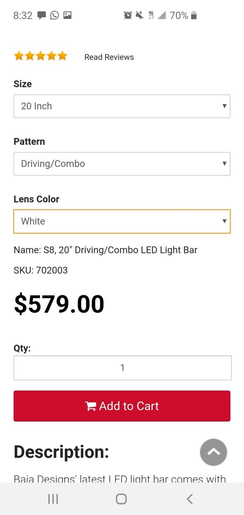The height and width of the screenshot is (515, 244).
Task: Tap the battery indicator icon
Action: click(194, 15)
